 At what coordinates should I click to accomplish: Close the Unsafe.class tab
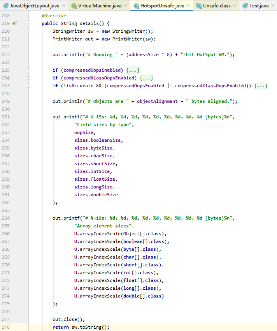pyautogui.click(x=235, y=6)
